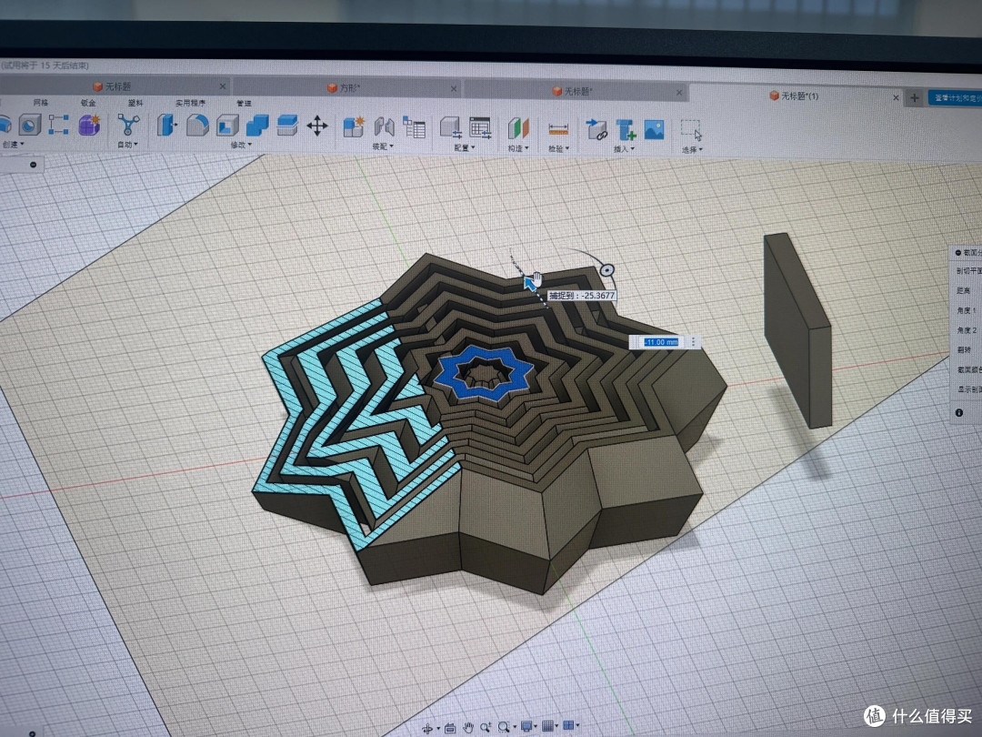Click the Orbit navigation icon

tap(427, 728)
